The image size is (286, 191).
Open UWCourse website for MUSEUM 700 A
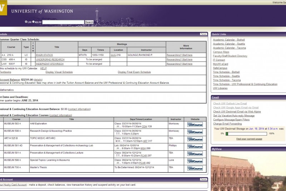tap(195, 168)
